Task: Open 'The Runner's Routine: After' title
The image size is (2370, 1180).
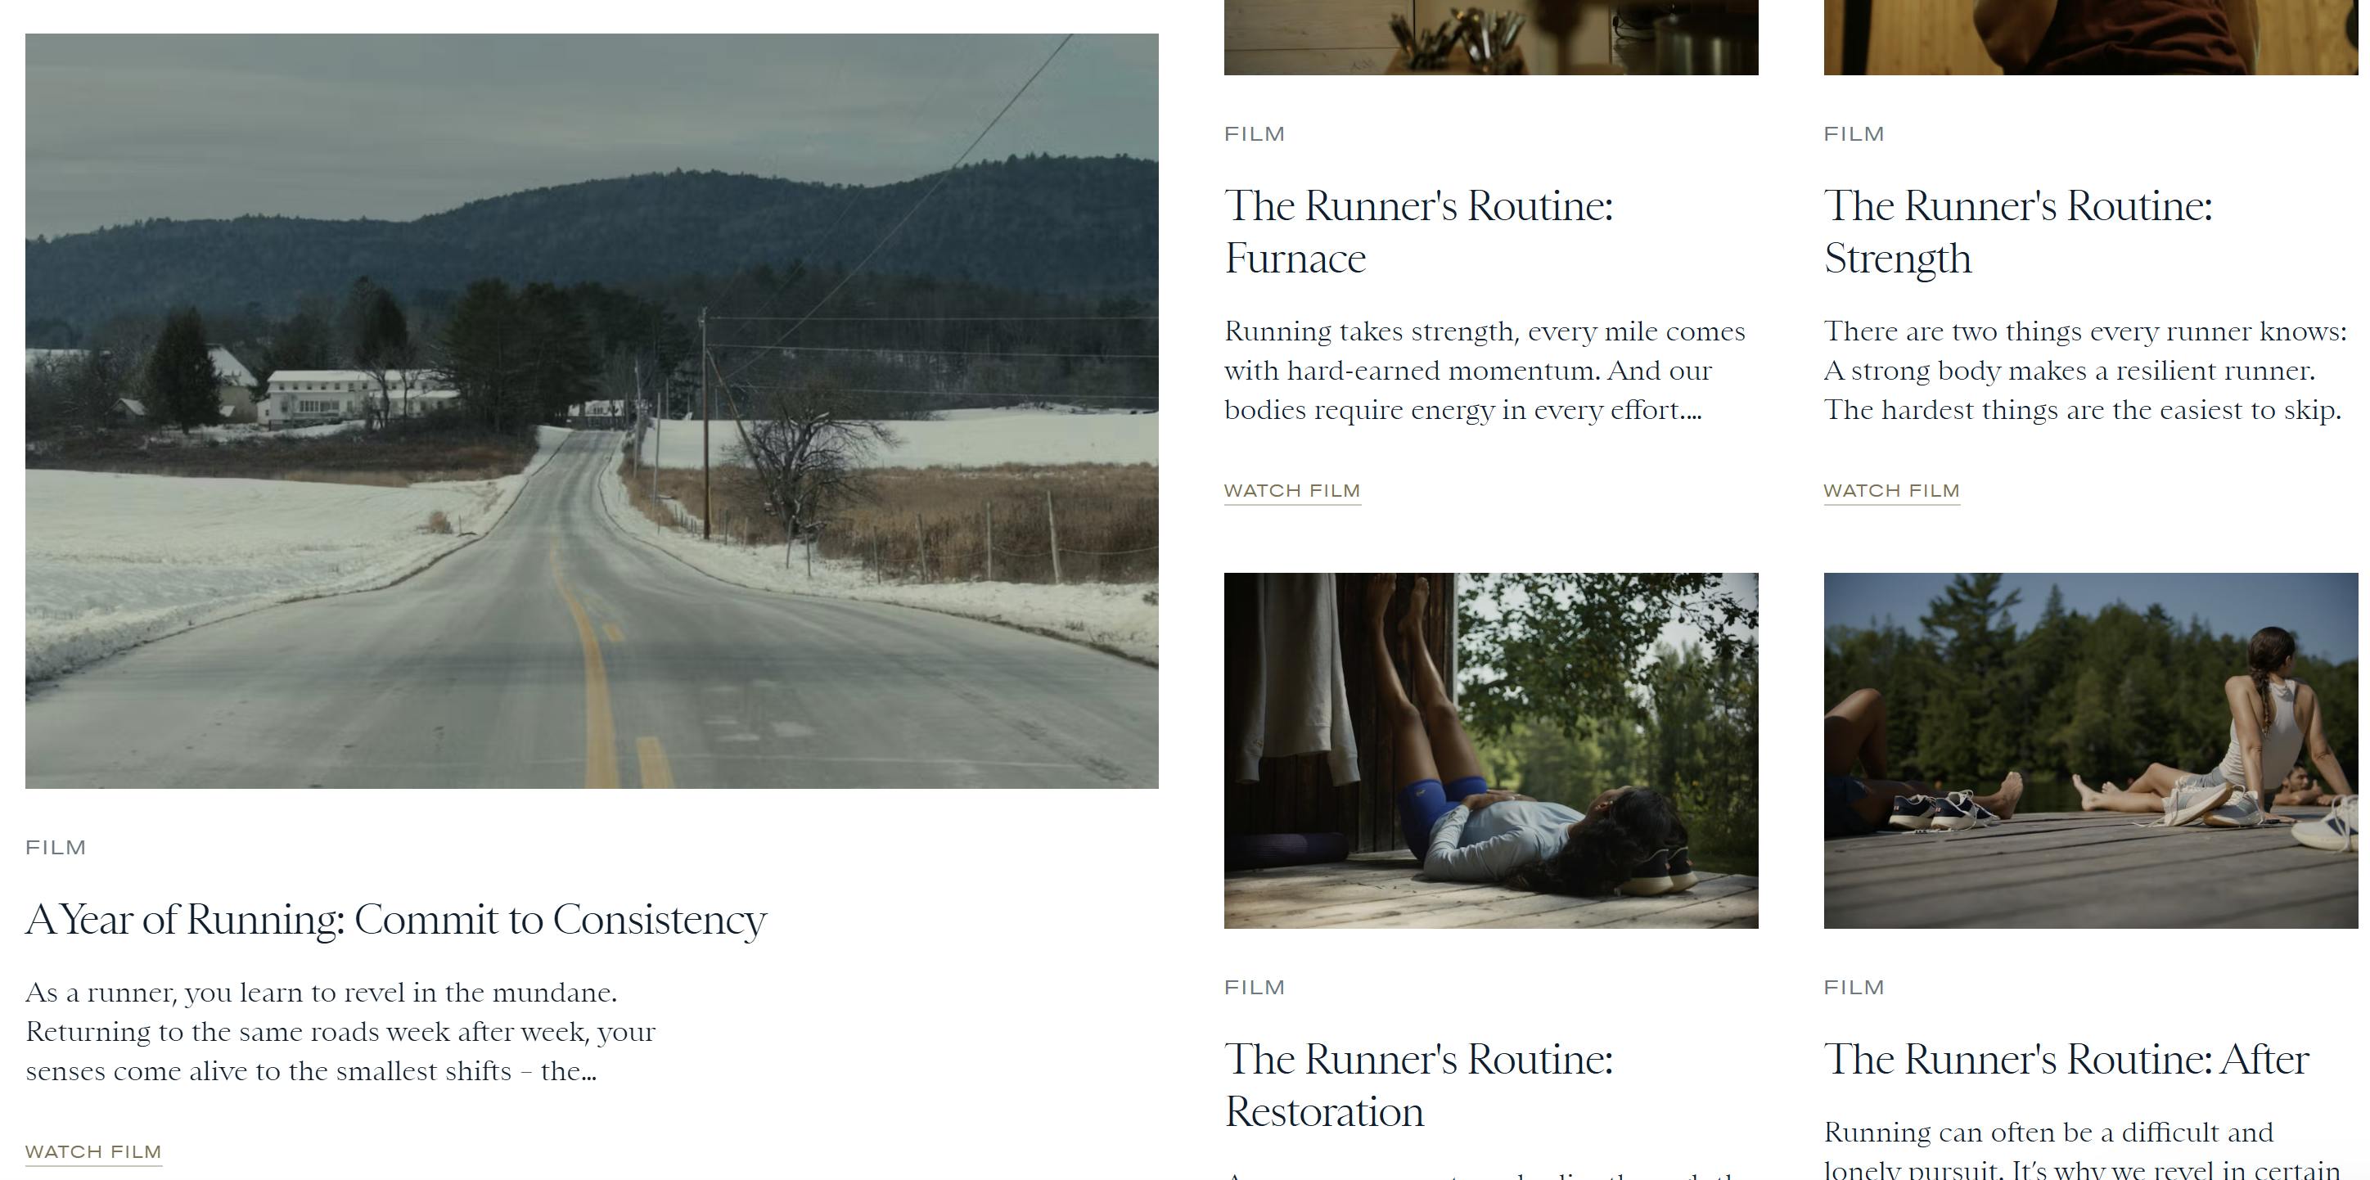Action: [2066, 1060]
